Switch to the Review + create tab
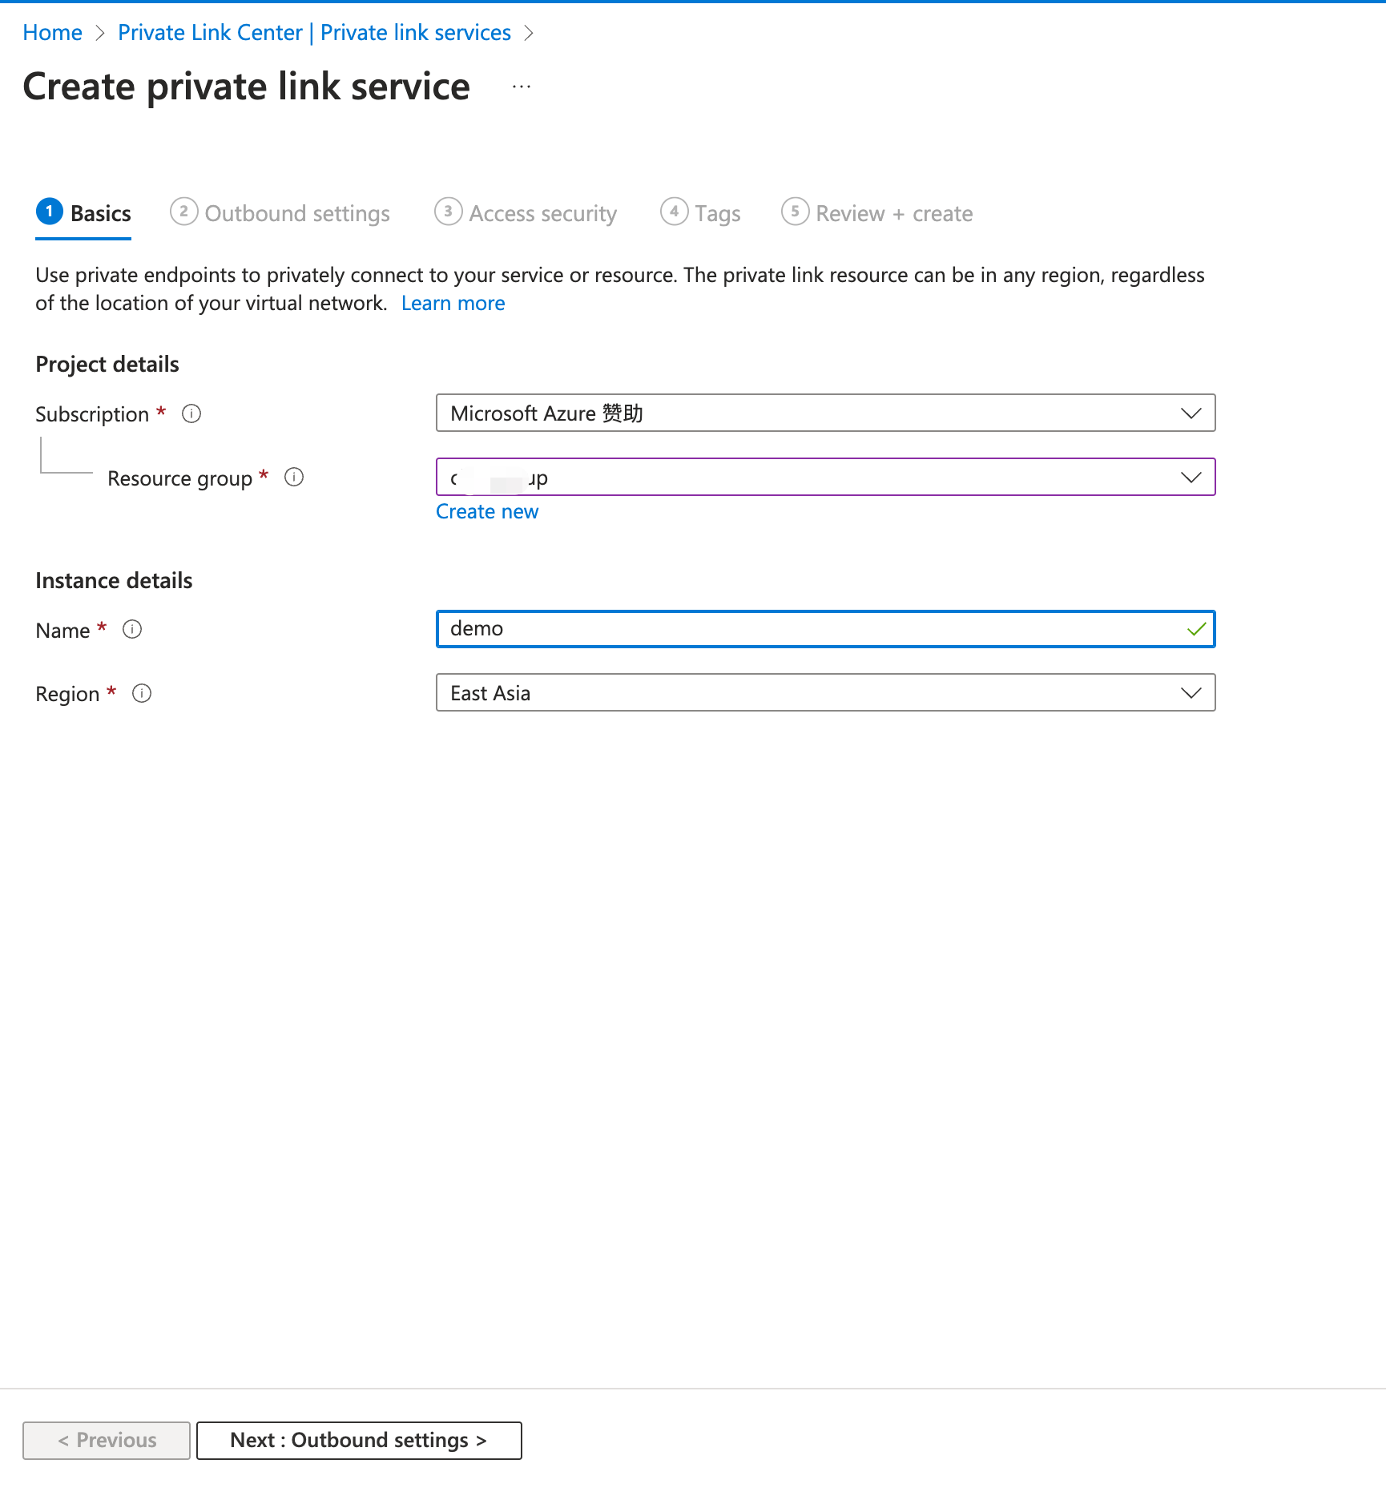1386x1492 pixels. [x=893, y=213]
